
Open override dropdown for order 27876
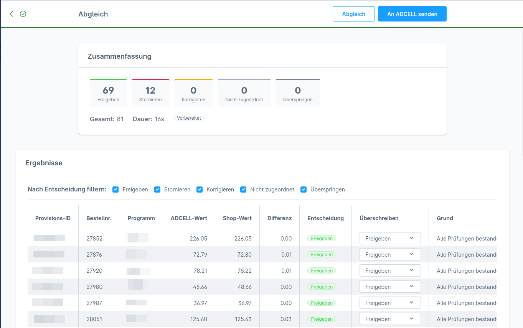(x=390, y=254)
